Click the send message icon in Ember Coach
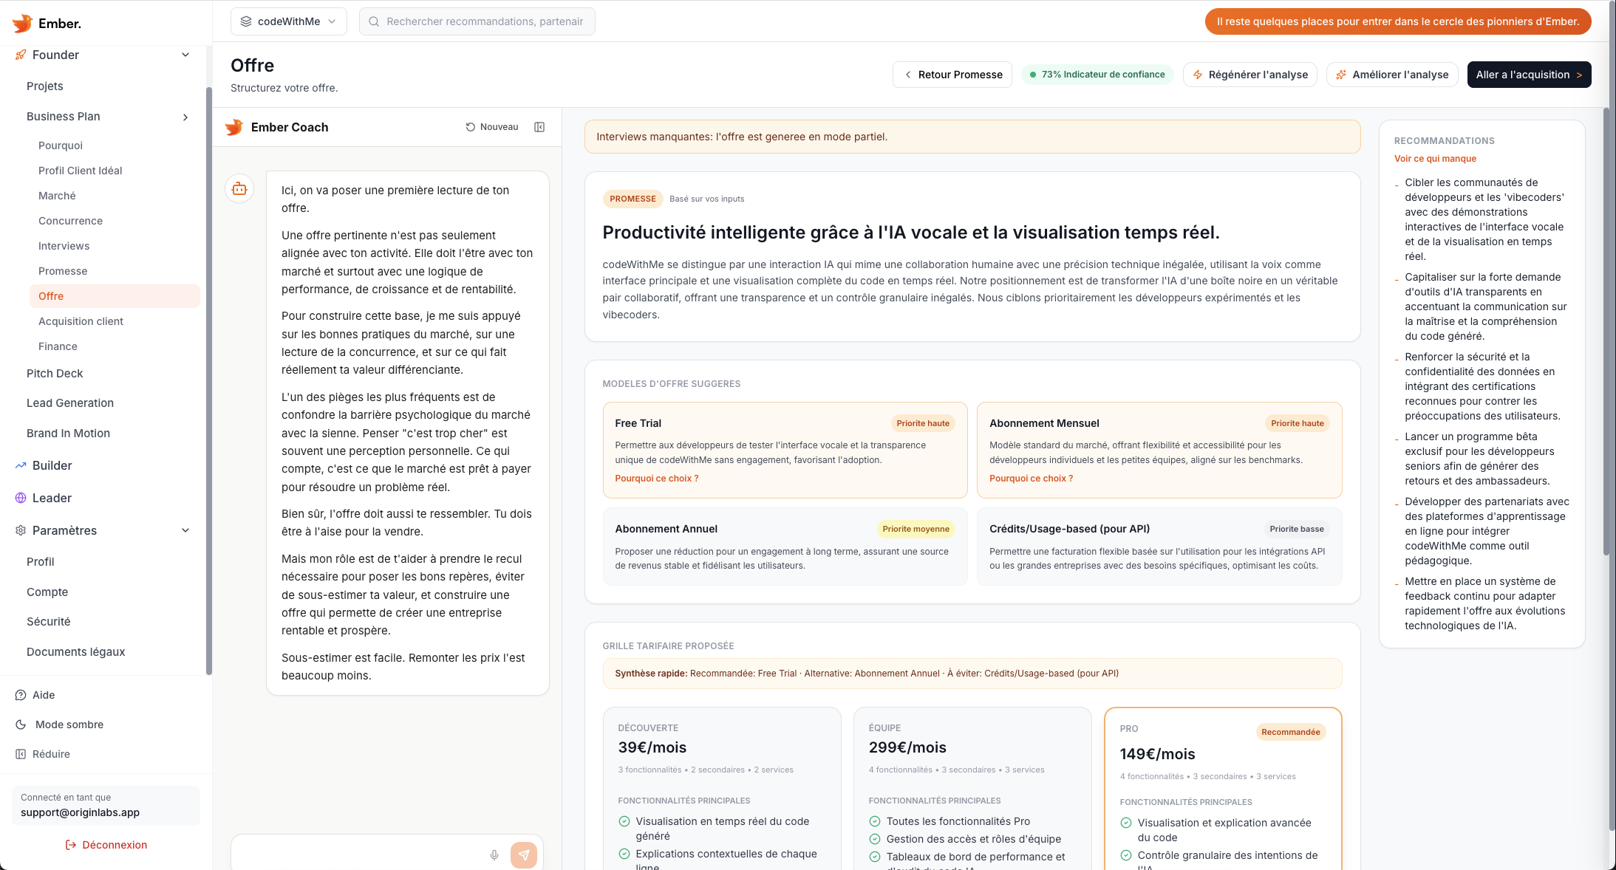The height and width of the screenshot is (870, 1616). click(x=525, y=854)
